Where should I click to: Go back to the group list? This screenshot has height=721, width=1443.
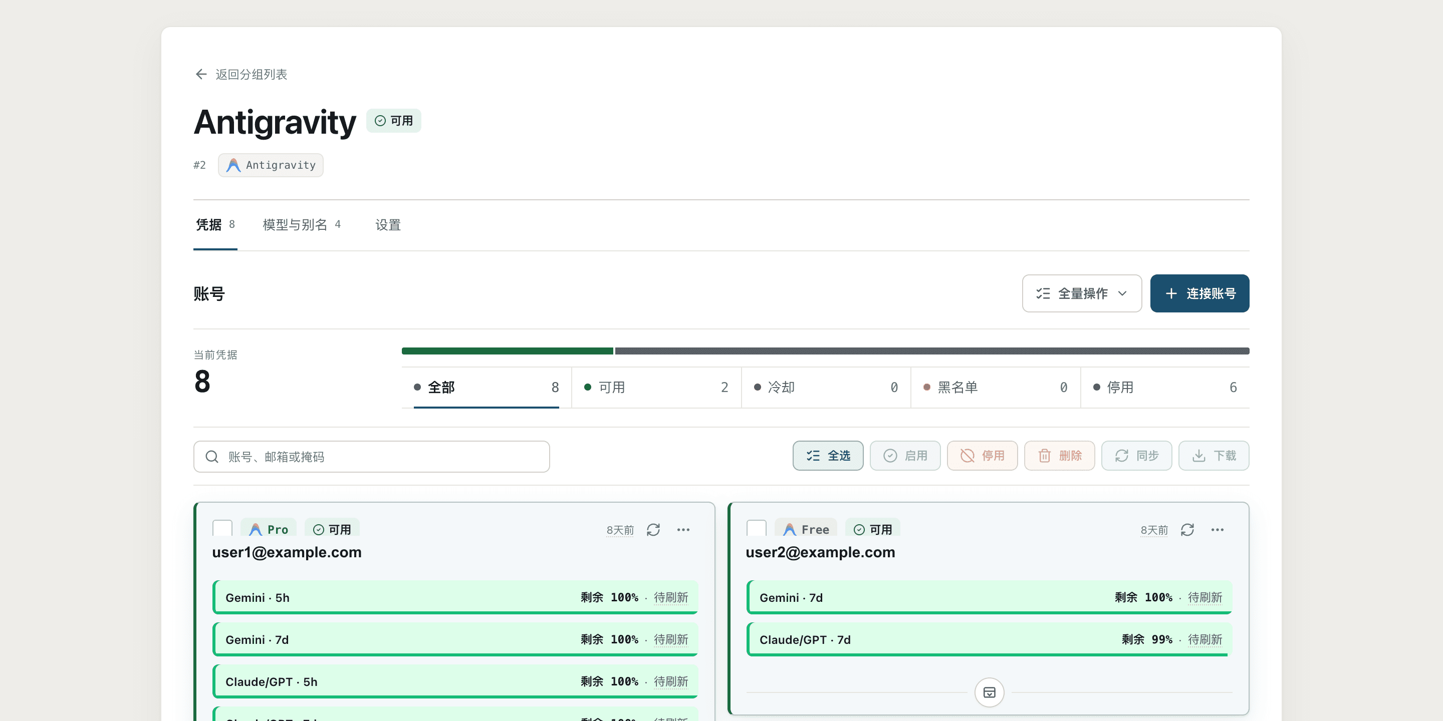click(x=241, y=75)
